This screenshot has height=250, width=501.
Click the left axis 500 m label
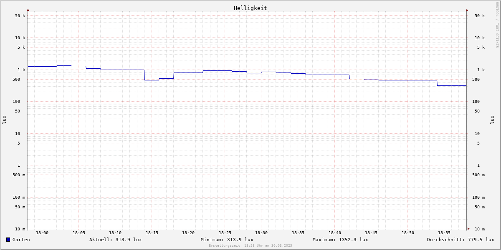click(19, 175)
